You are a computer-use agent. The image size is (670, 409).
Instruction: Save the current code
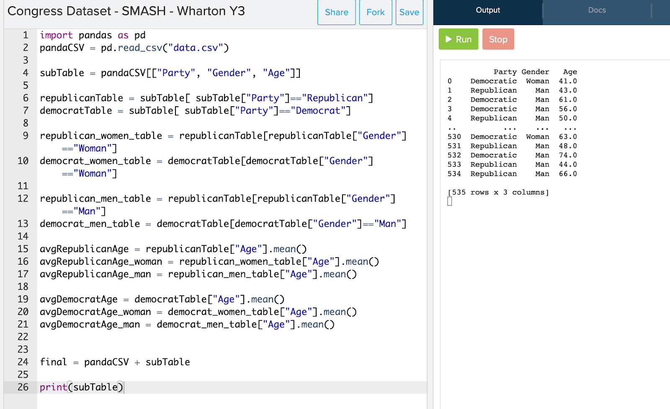(x=409, y=13)
